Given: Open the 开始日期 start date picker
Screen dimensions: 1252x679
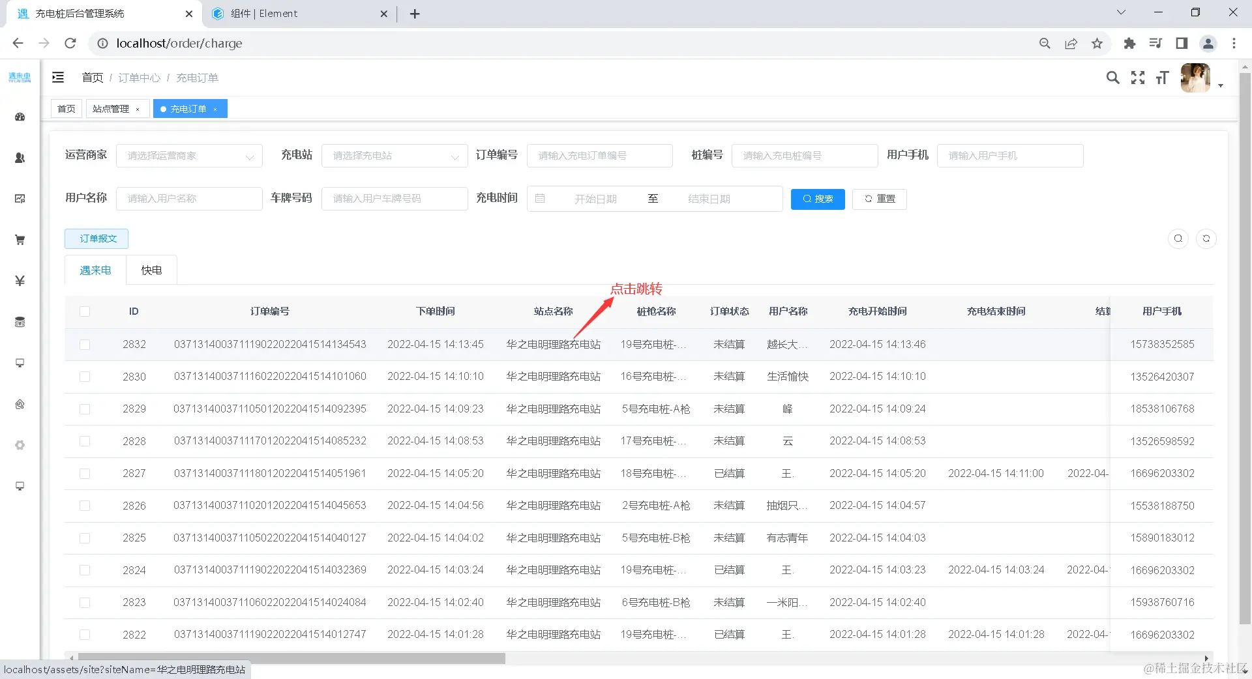Looking at the screenshot, I should pyautogui.click(x=595, y=199).
